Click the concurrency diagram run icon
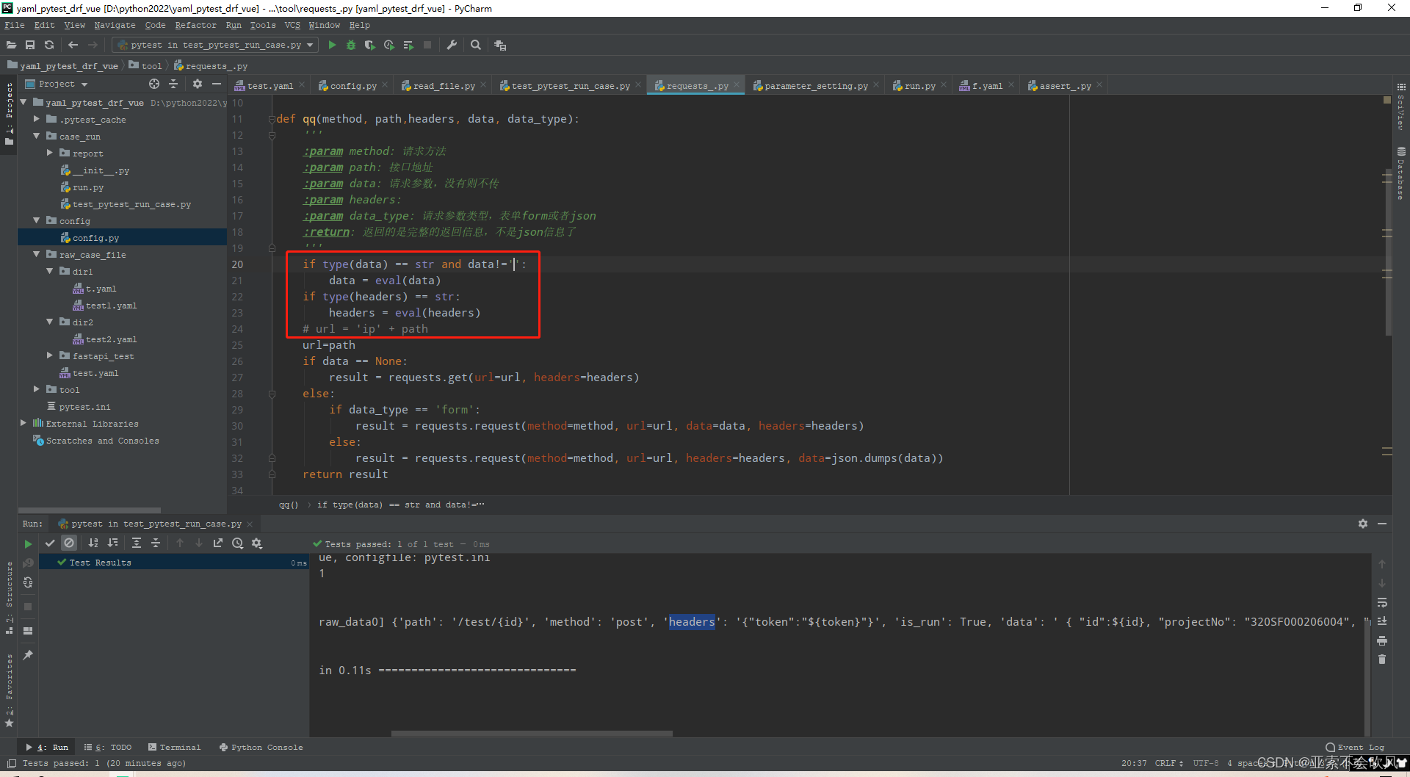The image size is (1410, 777). click(x=408, y=45)
